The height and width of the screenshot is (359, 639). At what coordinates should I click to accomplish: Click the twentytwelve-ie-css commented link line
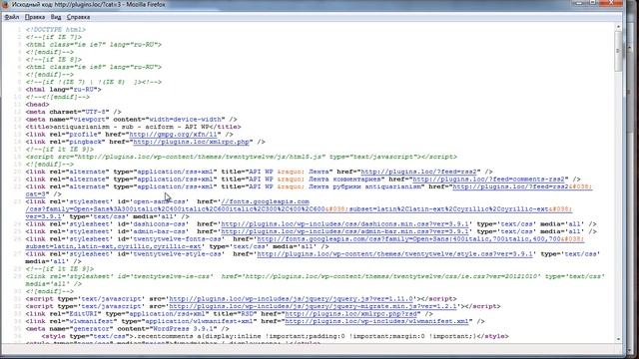pyautogui.click(x=316, y=280)
